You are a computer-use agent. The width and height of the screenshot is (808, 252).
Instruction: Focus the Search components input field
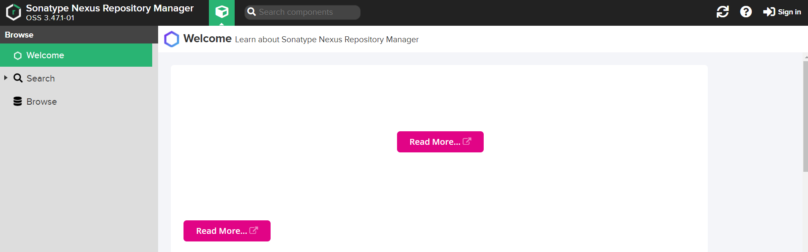click(302, 12)
